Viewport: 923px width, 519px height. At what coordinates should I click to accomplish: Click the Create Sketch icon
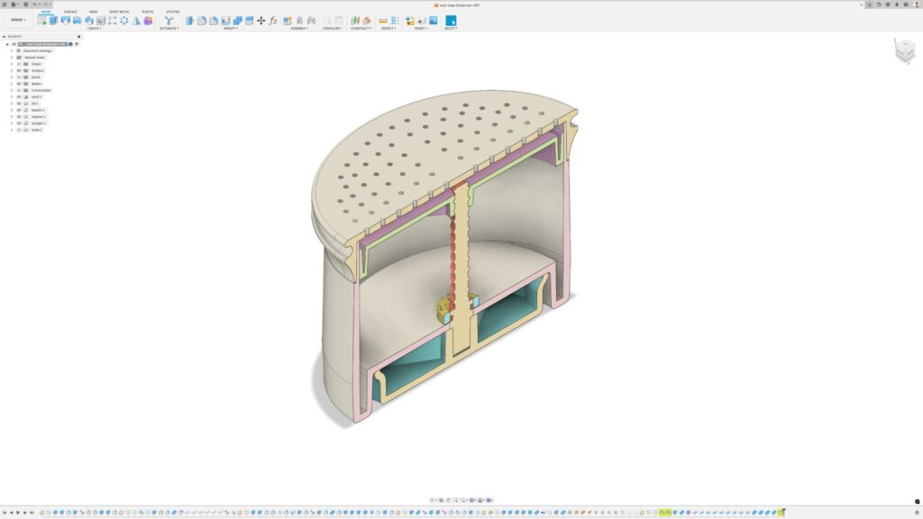42,20
